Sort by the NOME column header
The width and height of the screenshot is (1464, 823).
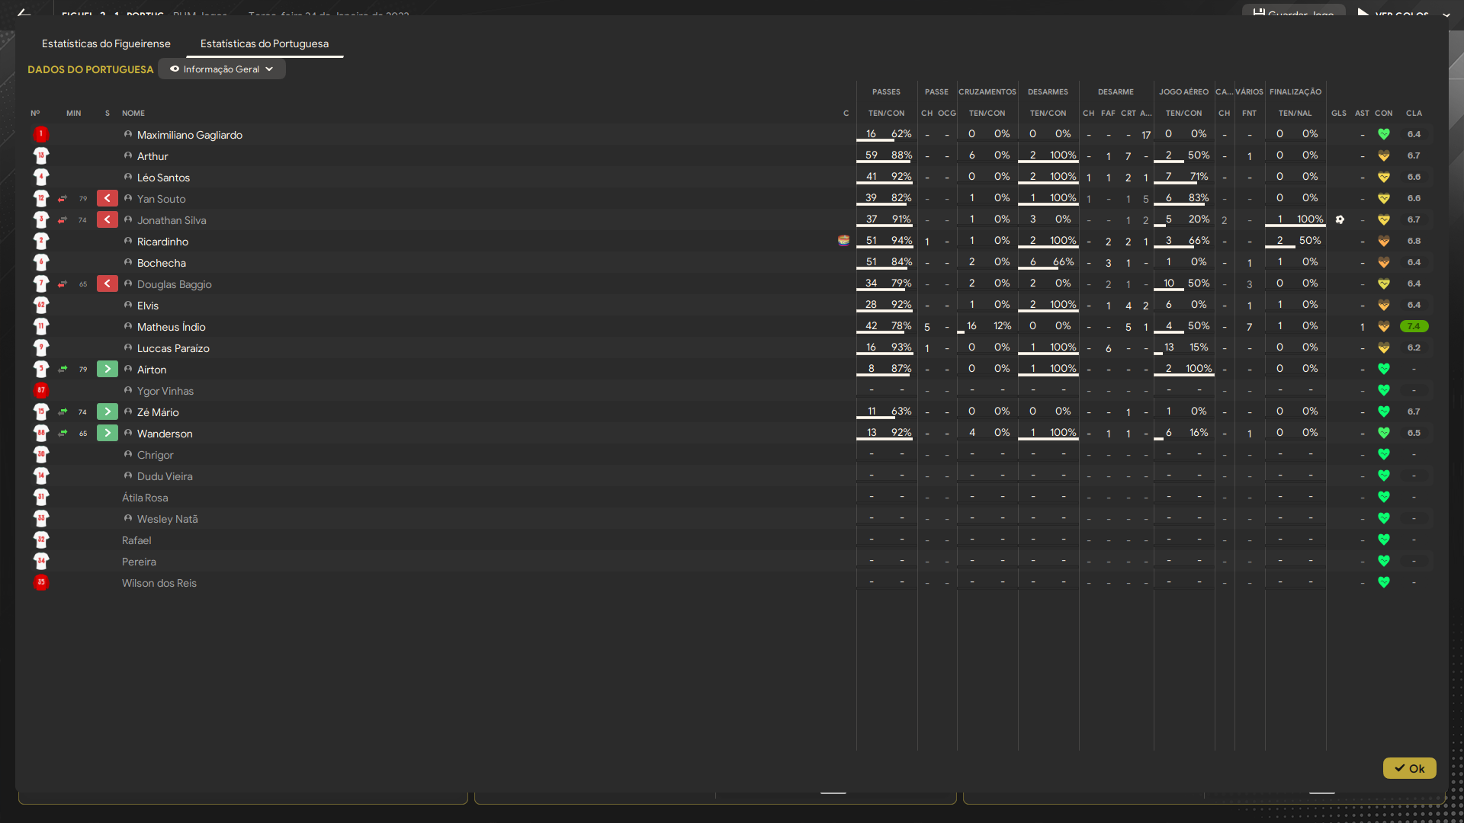pyautogui.click(x=133, y=113)
